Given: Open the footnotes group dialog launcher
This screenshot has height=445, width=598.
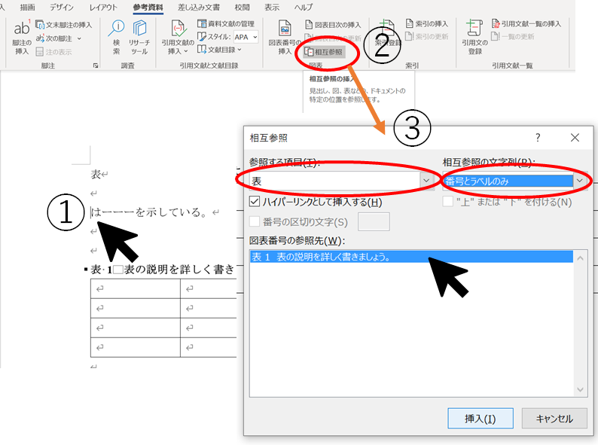Looking at the screenshot, I should pos(96,66).
